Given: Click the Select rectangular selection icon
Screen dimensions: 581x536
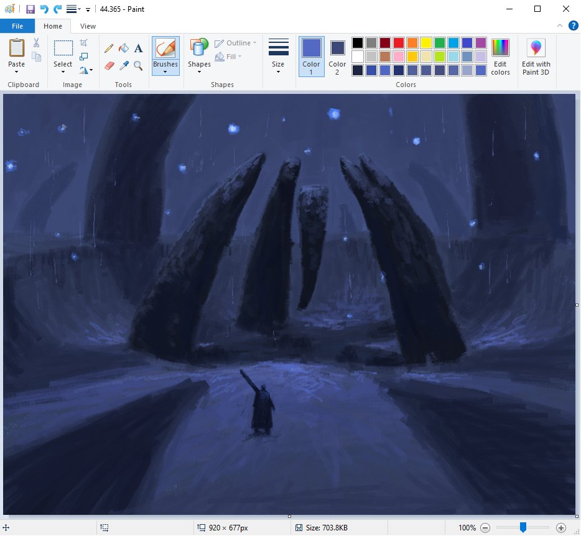Looking at the screenshot, I should click(x=63, y=48).
